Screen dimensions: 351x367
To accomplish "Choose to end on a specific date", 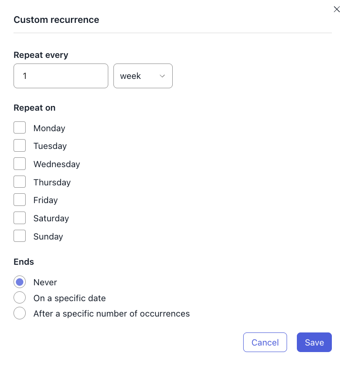I will [x=20, y=298].
